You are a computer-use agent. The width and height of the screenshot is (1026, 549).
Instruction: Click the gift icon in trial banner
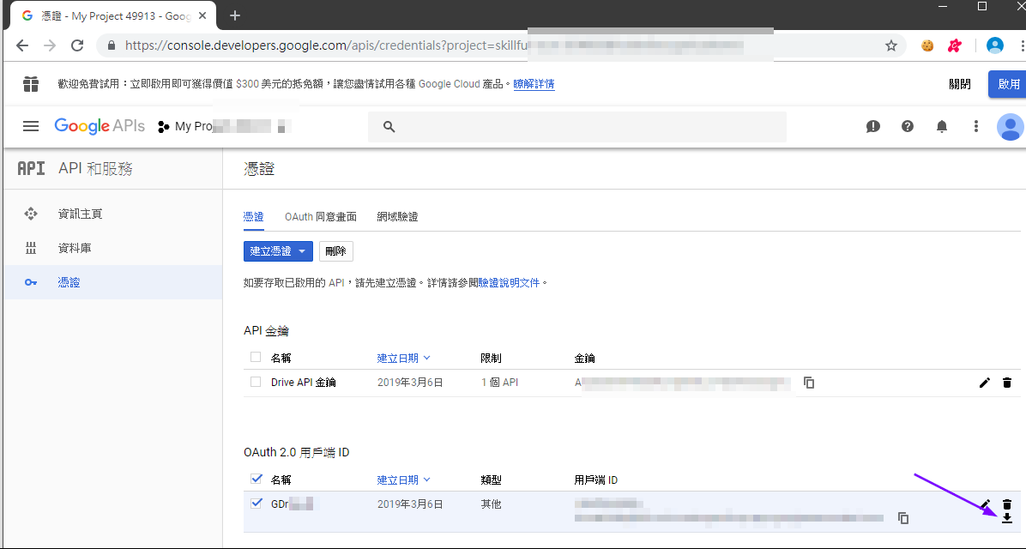[31, 84]
